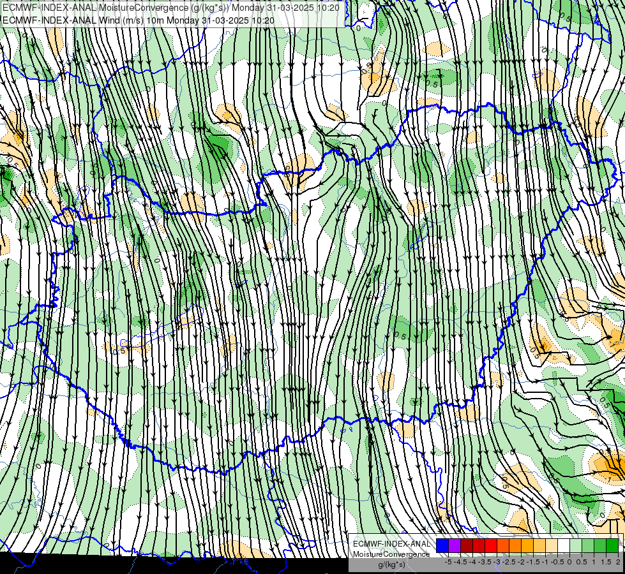The height and width of the screenshot is (574, 625).
Task: Select the darkest red legend swatch
Action: tap(467, 545)
